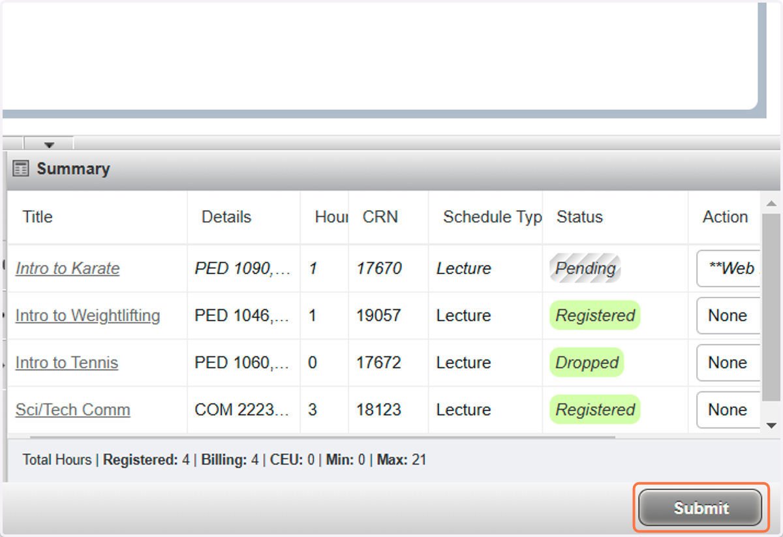Click the PED 1046 details cell
The height and width of the screenshot is (537, 783).
point(243,315)
